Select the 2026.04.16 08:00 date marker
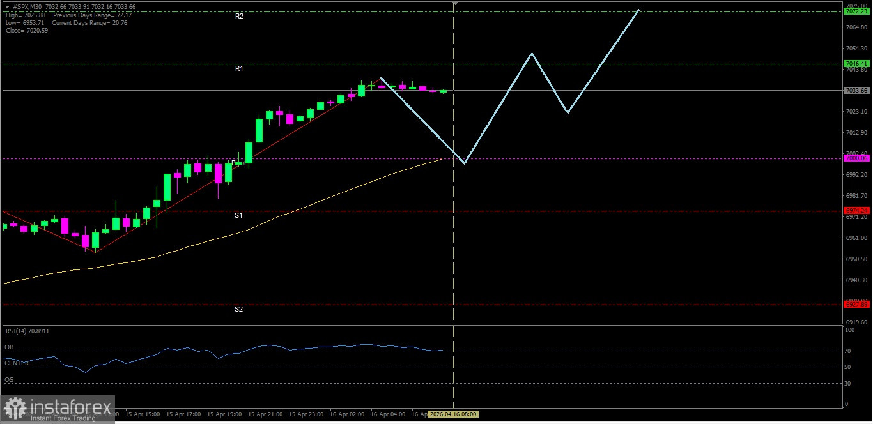The width and height of the screenshot is (873, 424). [x=453, y=414]
